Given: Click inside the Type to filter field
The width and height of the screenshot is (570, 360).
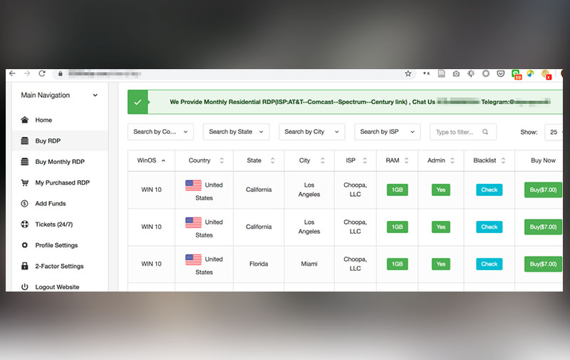Looking at the screenshot, I should [456, 132].
